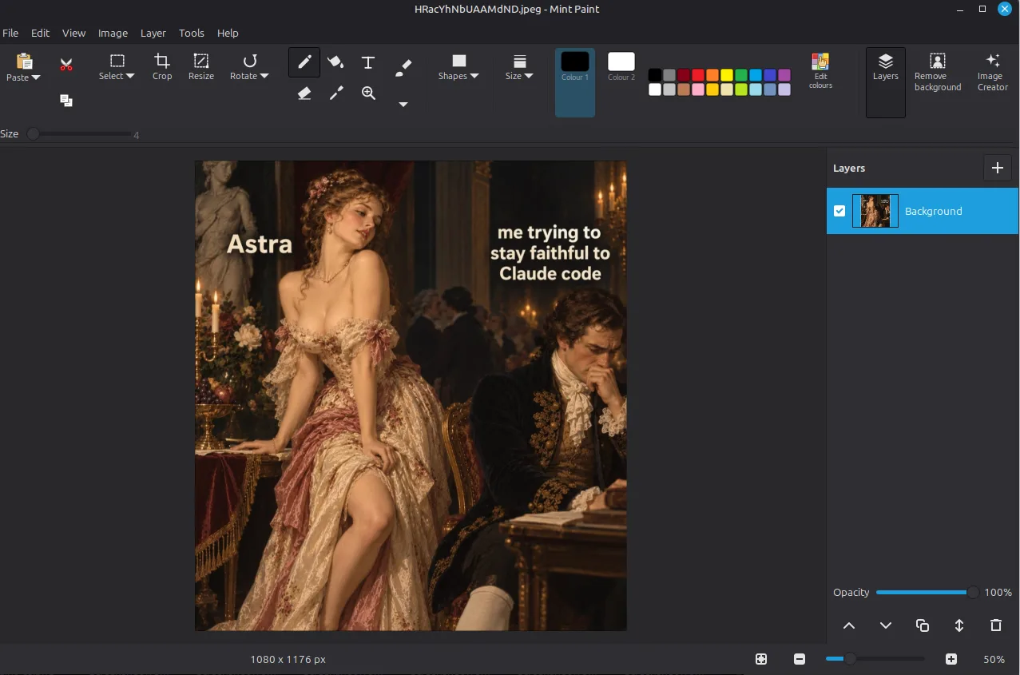This screenshot has width=1020, height=675.
Task: Open the Edit colours dialog
Action: click(x=820, y=70)
